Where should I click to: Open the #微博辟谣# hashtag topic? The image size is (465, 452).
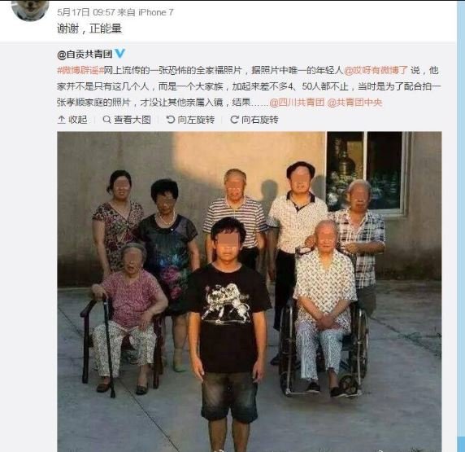coord(80,70)
